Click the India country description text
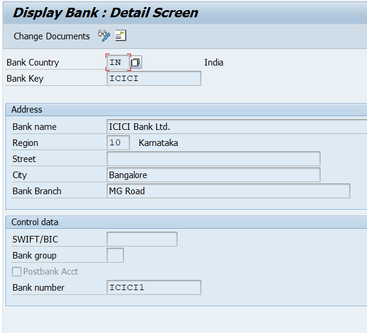The image size is (367, 333). (x=214, y=63)
